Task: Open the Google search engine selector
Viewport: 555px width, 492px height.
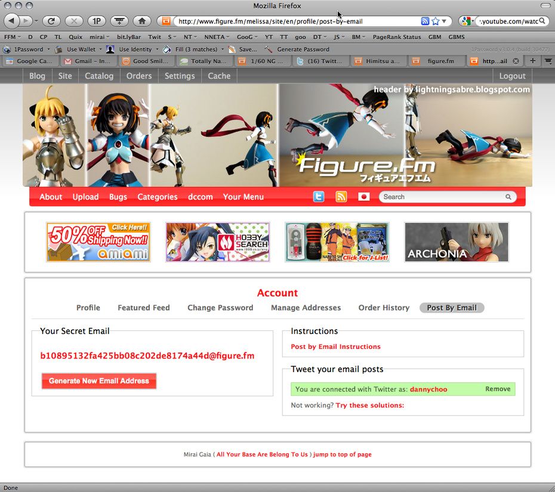Action: pos(467,21)
